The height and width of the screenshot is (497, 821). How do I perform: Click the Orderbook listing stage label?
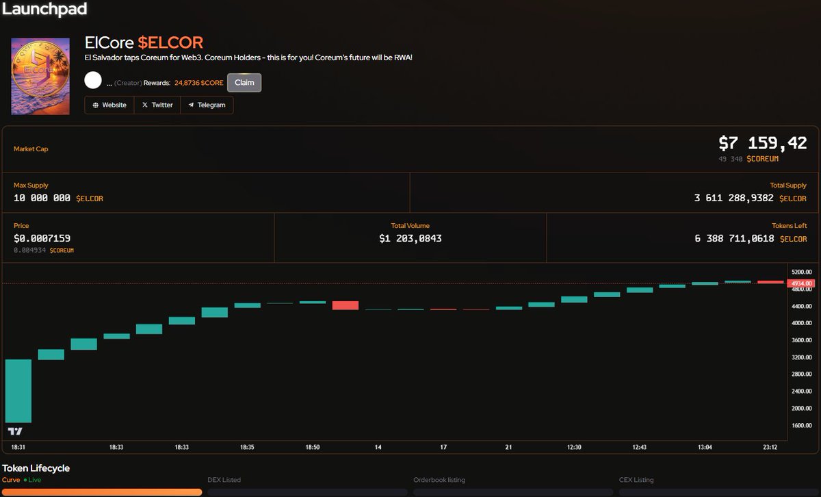click(439, 480)
